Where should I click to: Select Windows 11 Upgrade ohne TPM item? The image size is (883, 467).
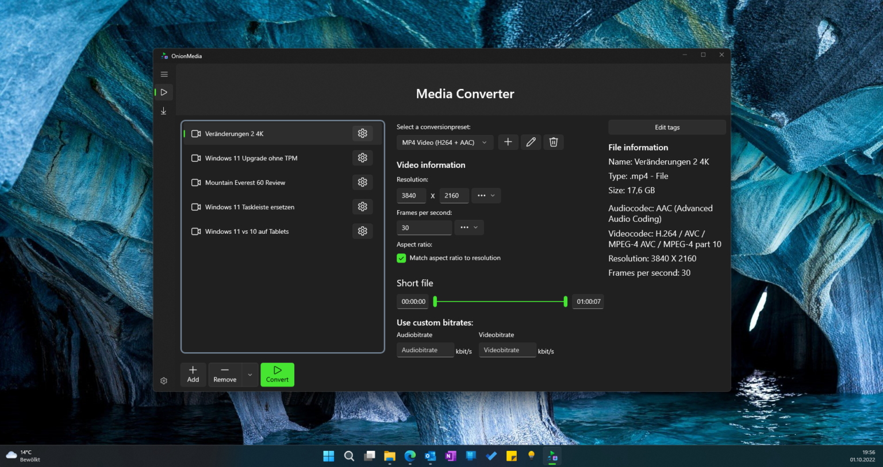282,158
